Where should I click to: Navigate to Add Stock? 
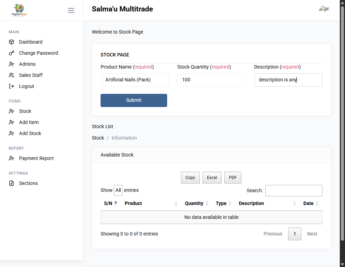click(x=30, y=133)
